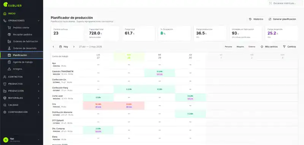Click the Inicio home icon

(5, 14)
